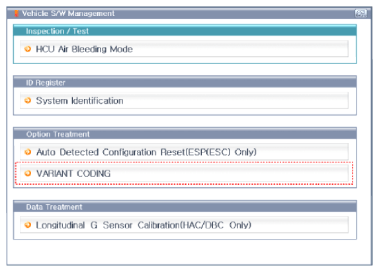Image resolution: width=379 pixels, height=272 pixels.
Task: Click empty space right of VARIANT CODING row
Action: click(229, 173)
